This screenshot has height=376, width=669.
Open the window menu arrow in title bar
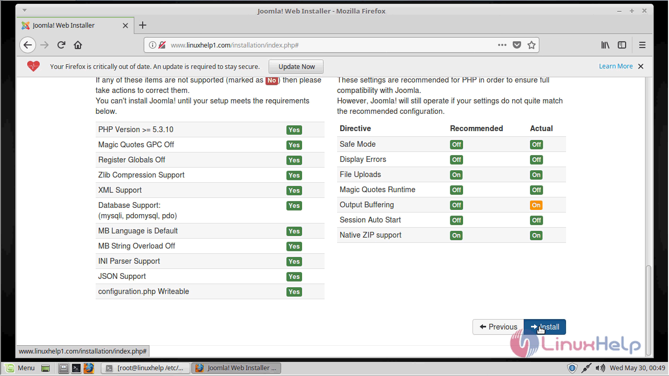(25, 10)
